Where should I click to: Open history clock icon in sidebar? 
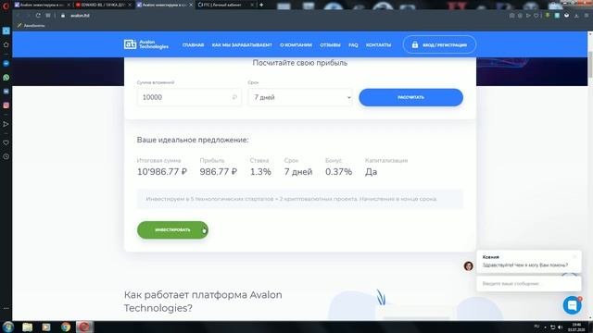[x=6, y=156]
